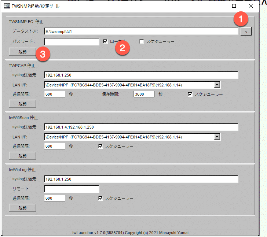The height and width of the screenshot is (237, 267).
Task: Close the TWSNMP launcher window
Action: [x=251, y=6]
